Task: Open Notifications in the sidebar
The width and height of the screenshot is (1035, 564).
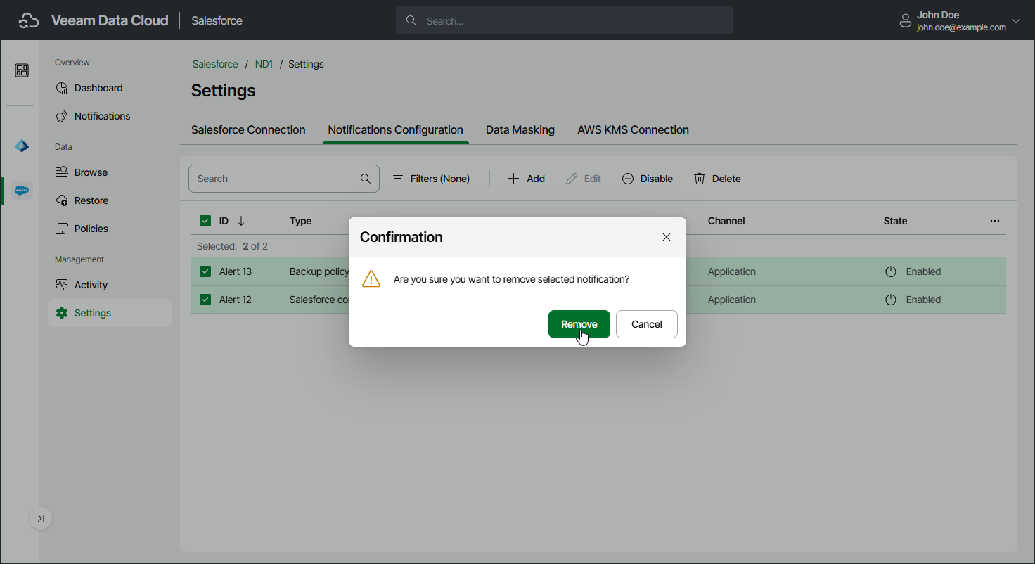Action: tap(110, 116)
